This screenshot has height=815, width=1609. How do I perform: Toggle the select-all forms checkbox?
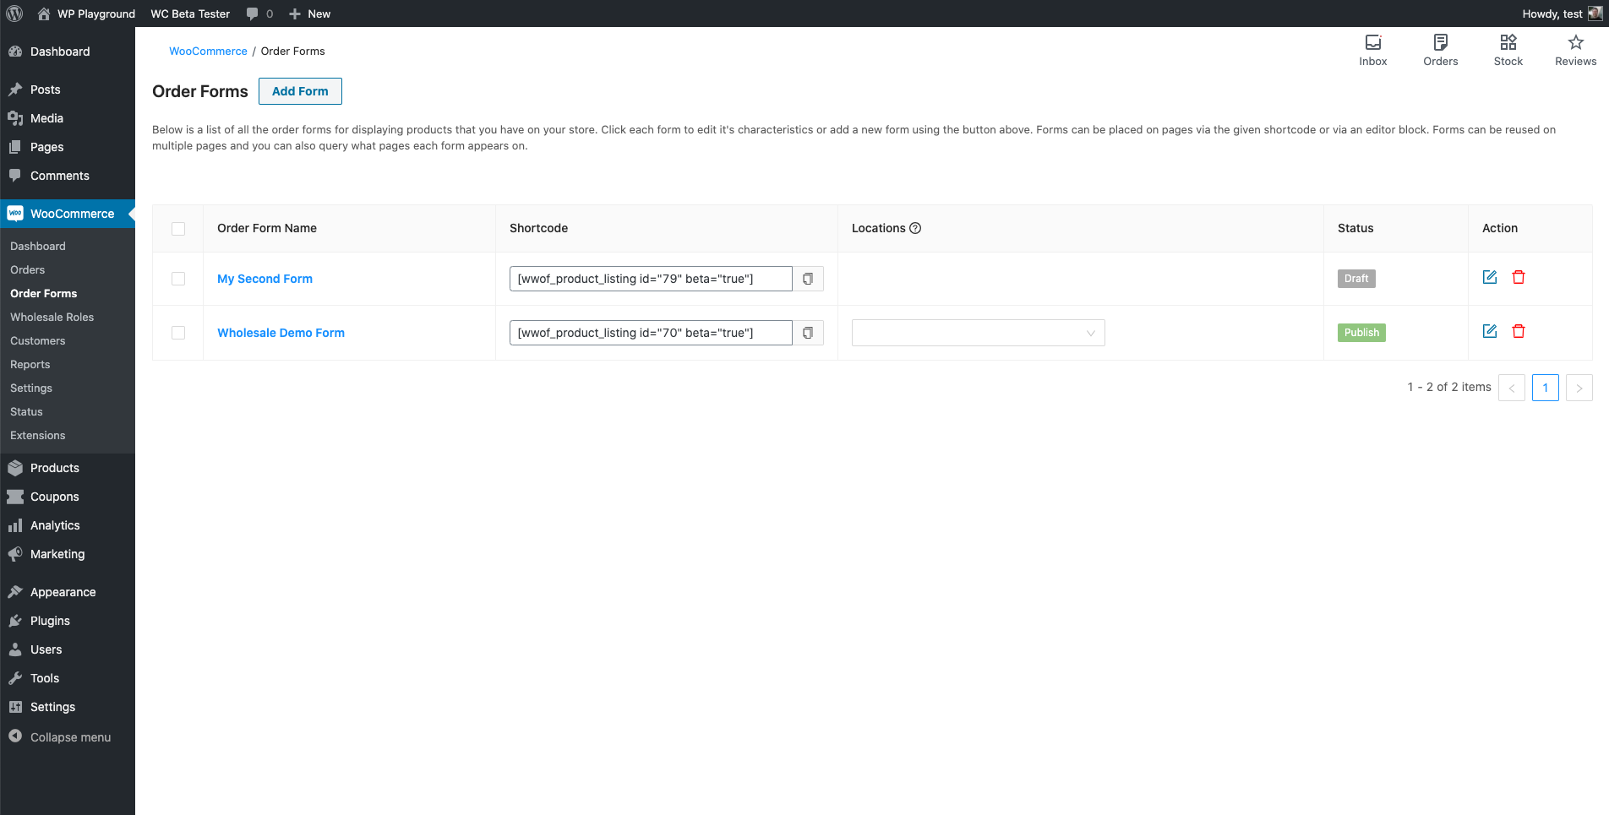178,229
